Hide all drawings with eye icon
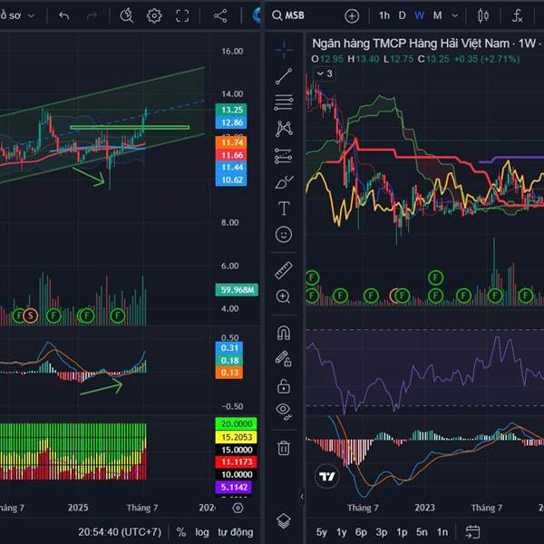 (284, 412)
